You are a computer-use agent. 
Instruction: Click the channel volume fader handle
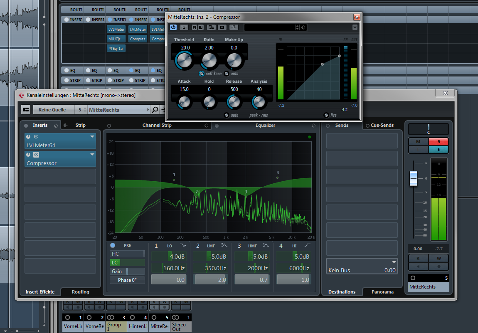click(414, 178)
